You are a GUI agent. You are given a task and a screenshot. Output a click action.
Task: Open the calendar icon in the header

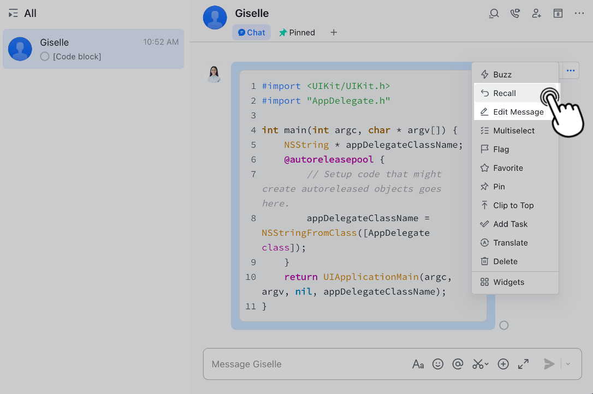(x=558, y=14)
